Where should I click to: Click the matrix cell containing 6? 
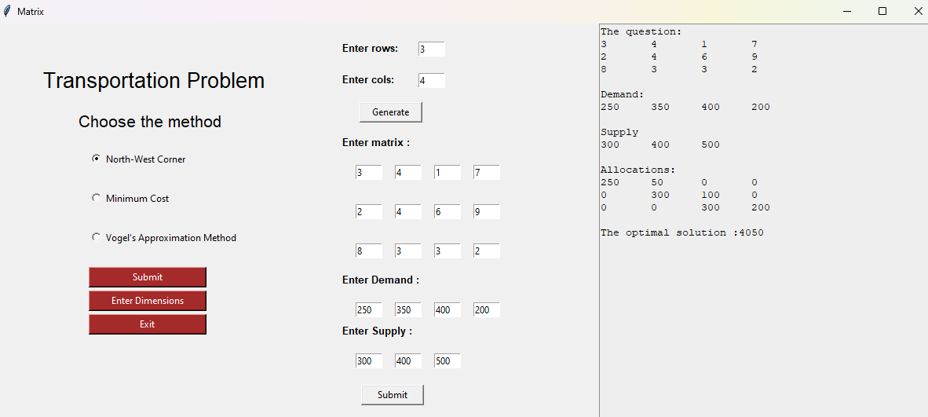tap(447, 212)
